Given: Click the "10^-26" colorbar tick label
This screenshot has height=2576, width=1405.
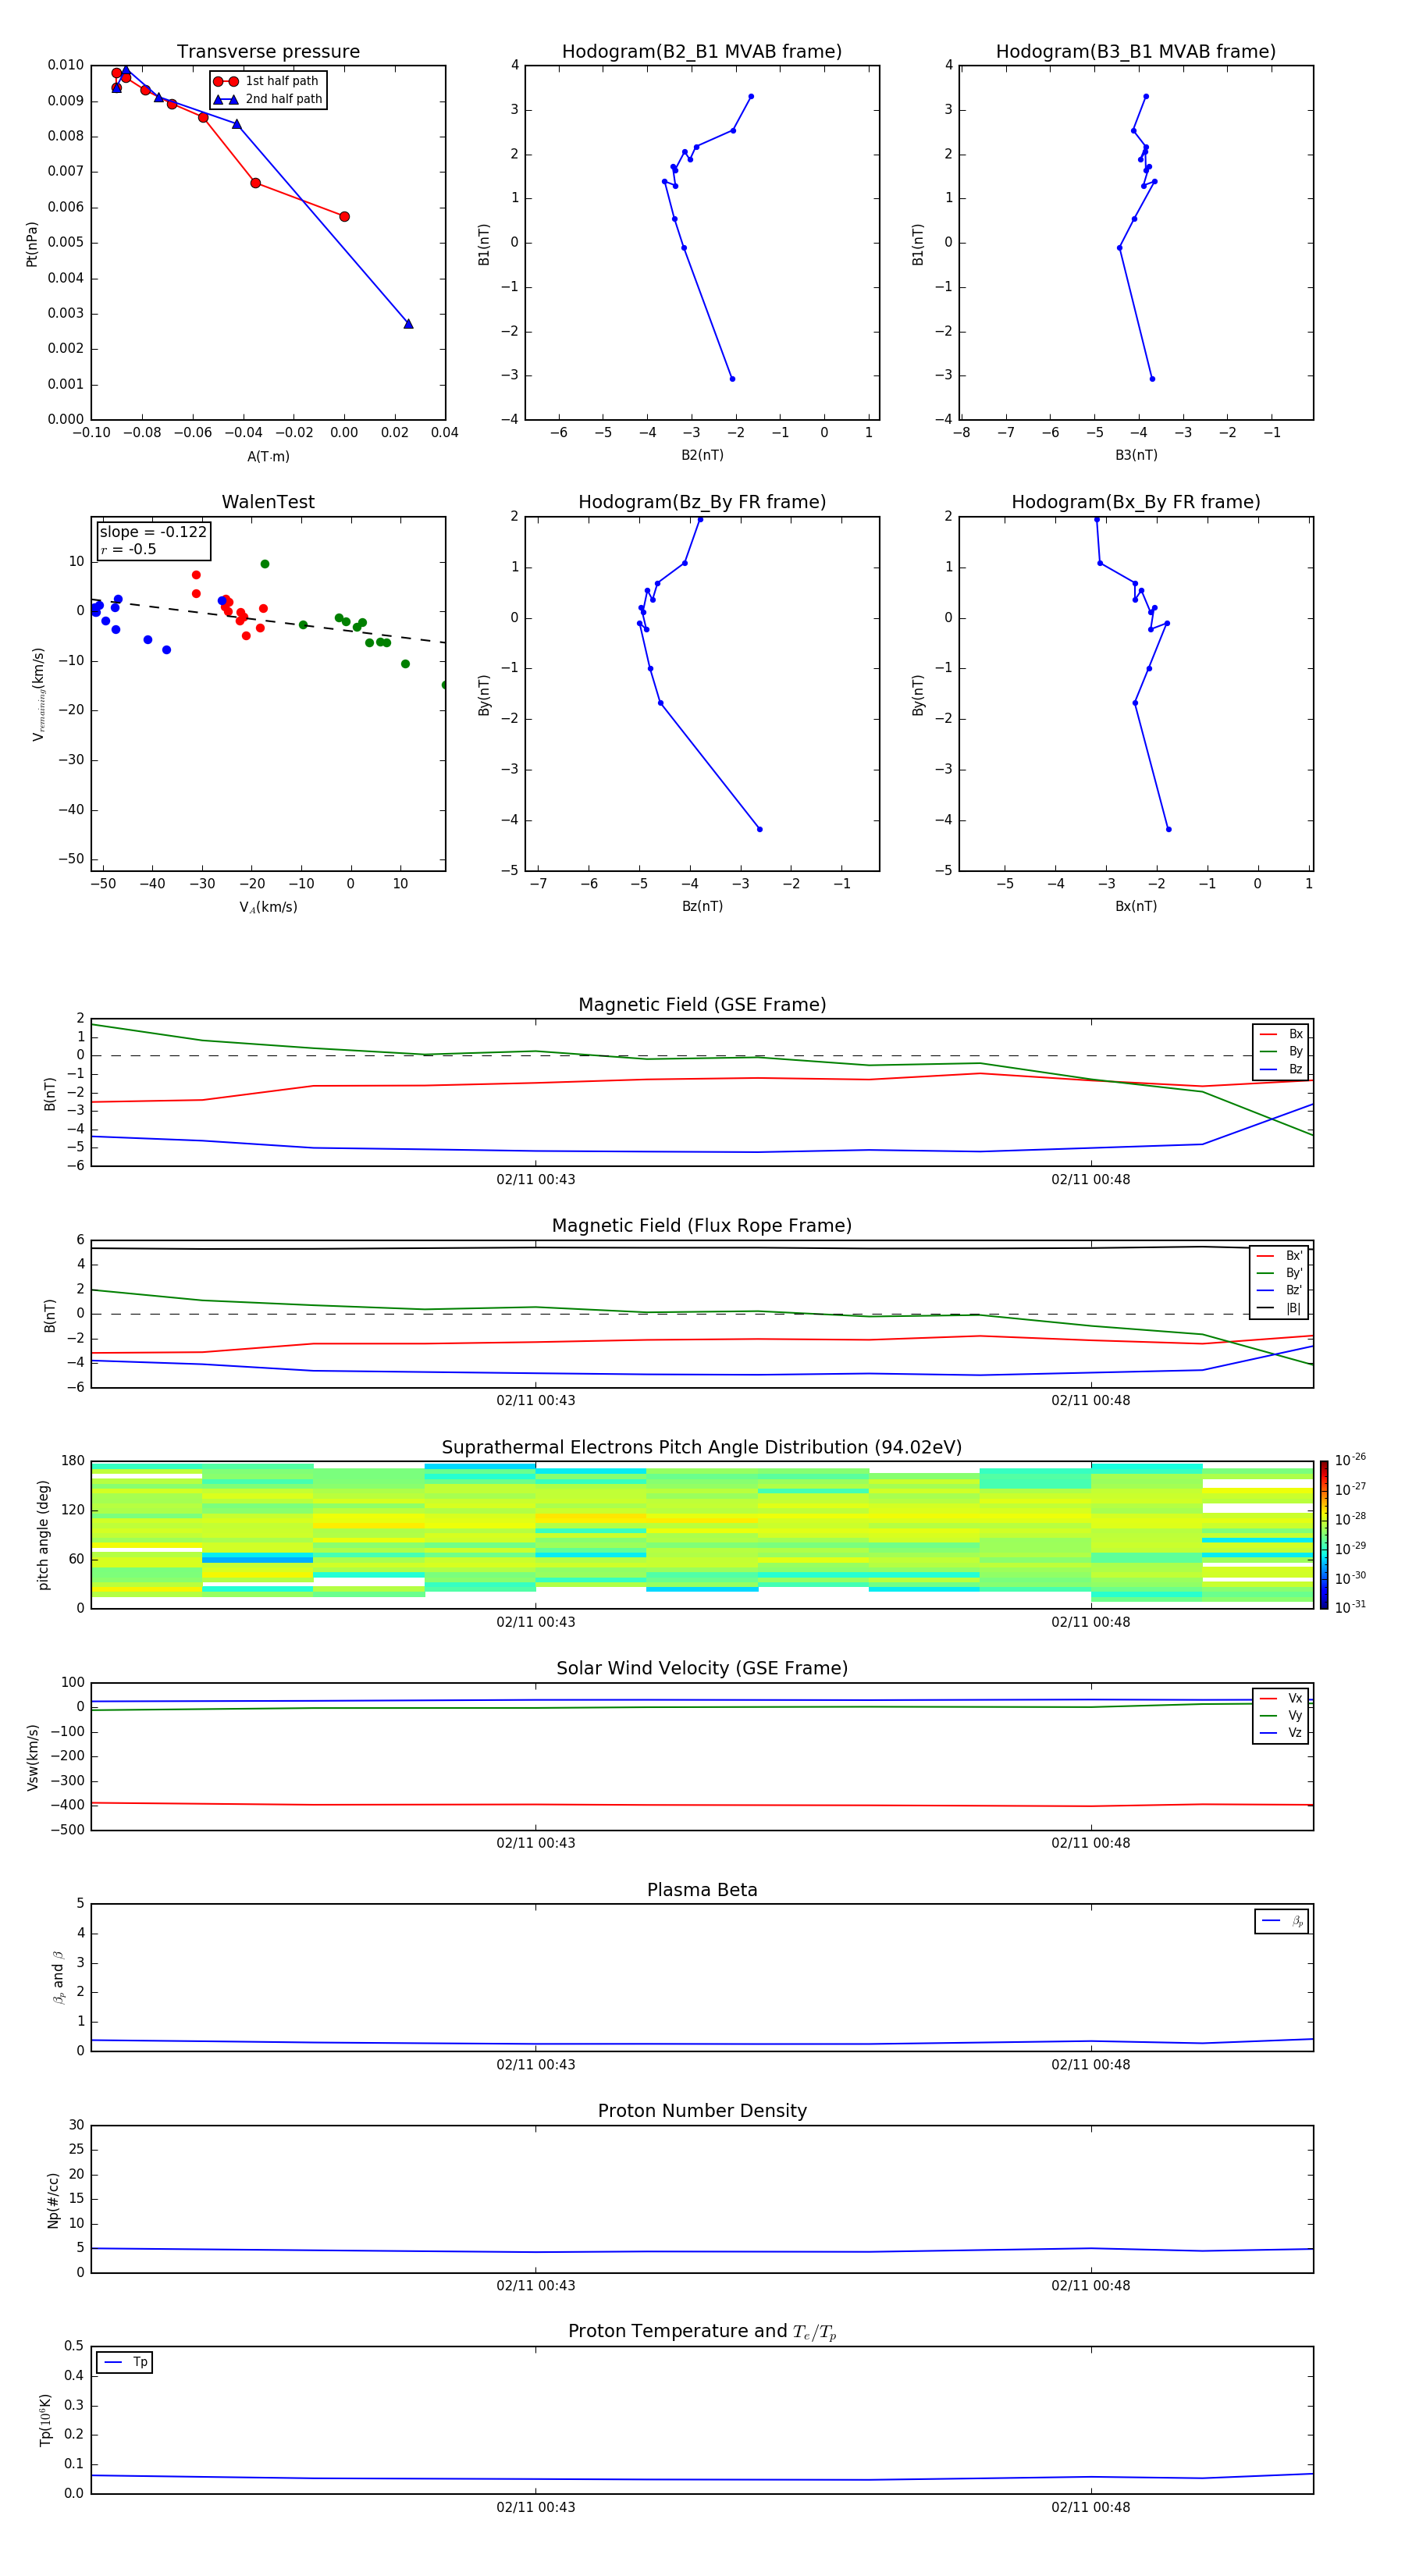Looking at the screenshot, I should (1350, 1460).
